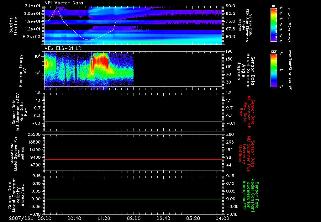This screenshot has width=321, height=222.
Task: Click the '03:20' time tick label
Action: point(193,218)
